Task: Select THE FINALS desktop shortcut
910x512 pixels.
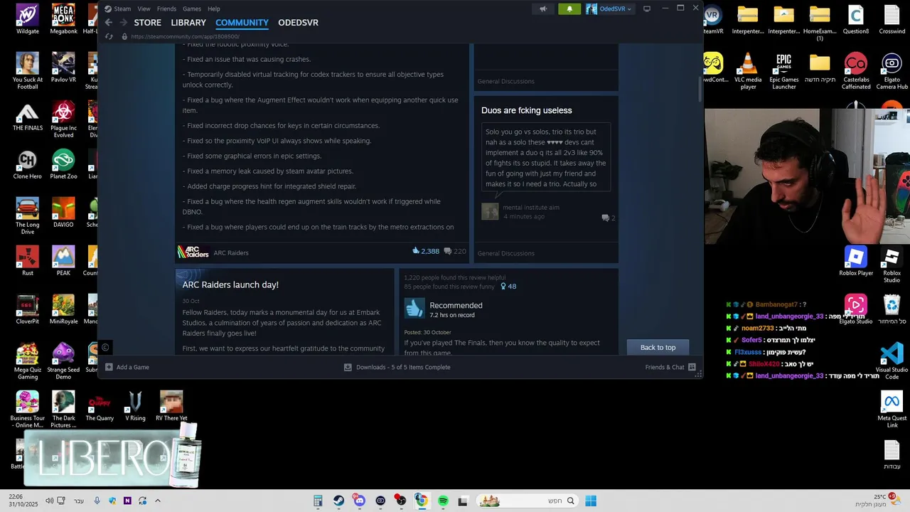Action: pyautogui.click(x=28, y=116)
